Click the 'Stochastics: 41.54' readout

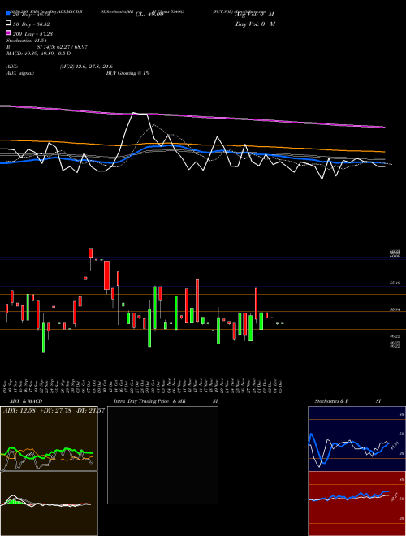[x=26, y=41]
